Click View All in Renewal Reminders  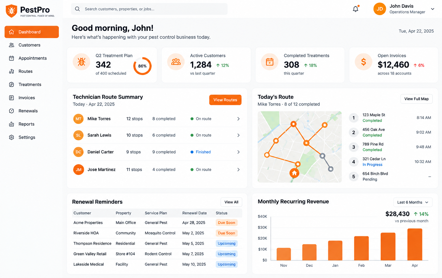pyautogui.click(x=231, y=202)
